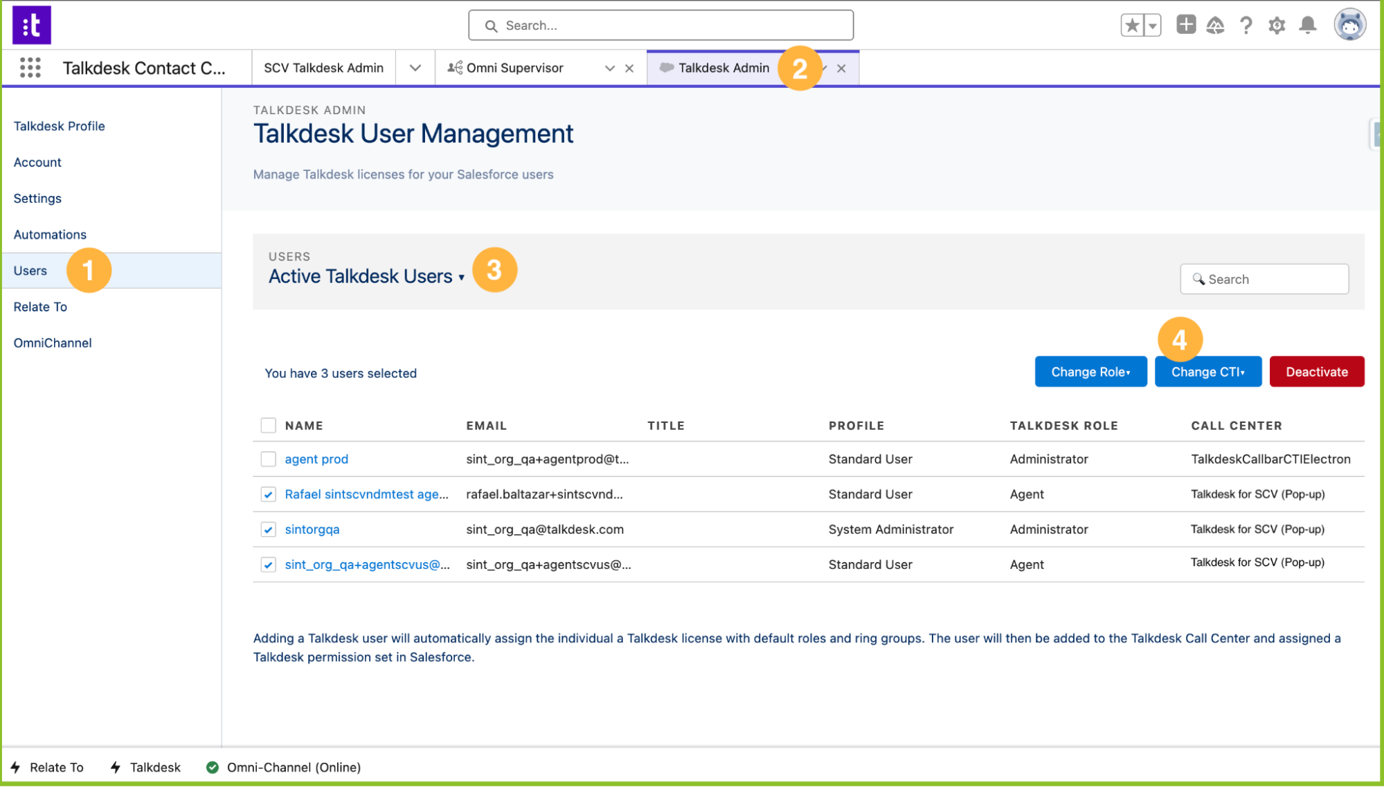Select the Talkdesk Admin tab
The image size is (1384, 787).
(x=724, y=68)
